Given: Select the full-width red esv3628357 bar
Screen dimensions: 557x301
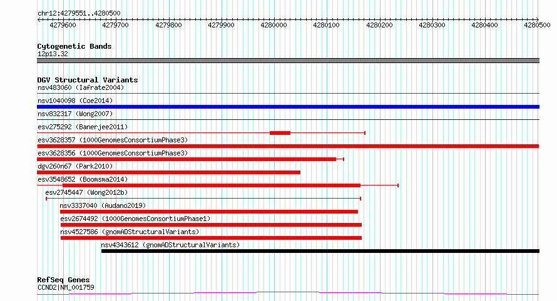Looking at the screenshot, I should (288, 146).
